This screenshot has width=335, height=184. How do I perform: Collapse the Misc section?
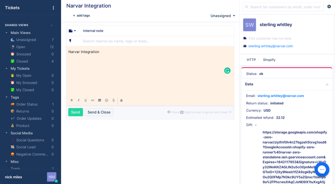[x=6, y=162]
